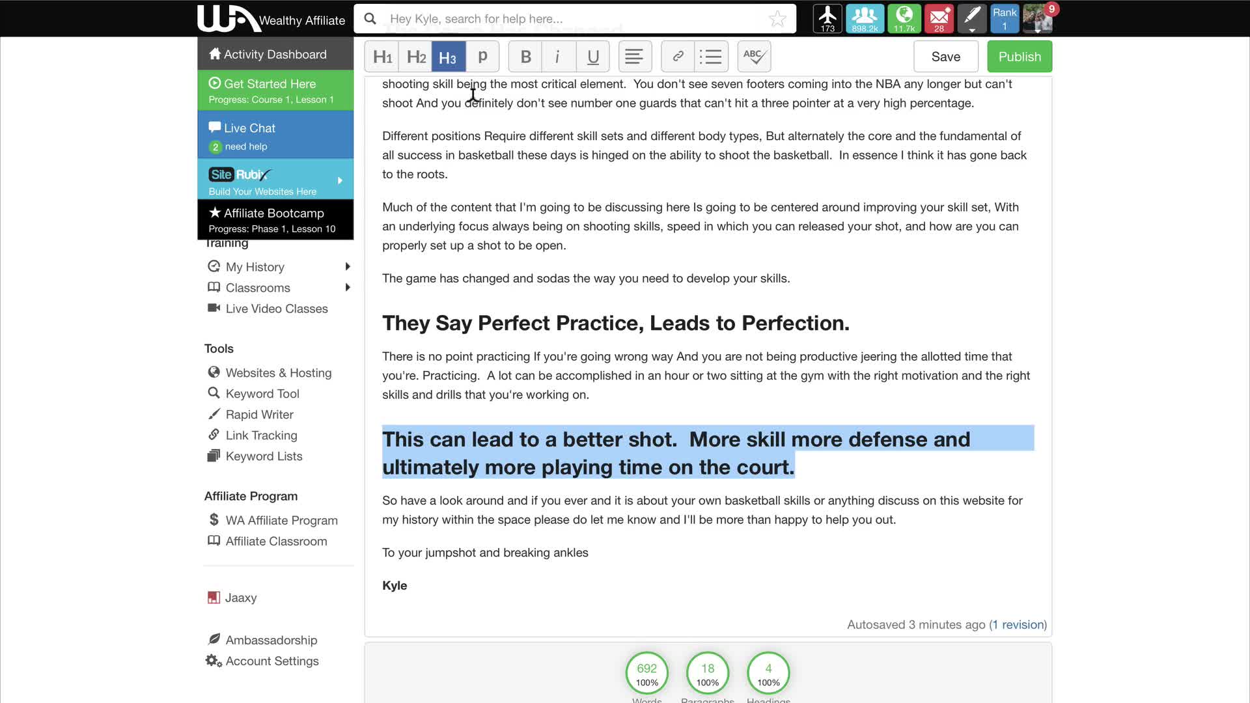Screen dimensions: 1250x703
Task: Open the 1 revision link
Action: coord(1018,625)
